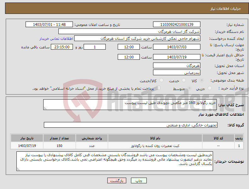Image resolution: width=249 pixels, height=189 pixels.
Task: Click the تاریخ نیاز column header
Action: click(27, 138)
